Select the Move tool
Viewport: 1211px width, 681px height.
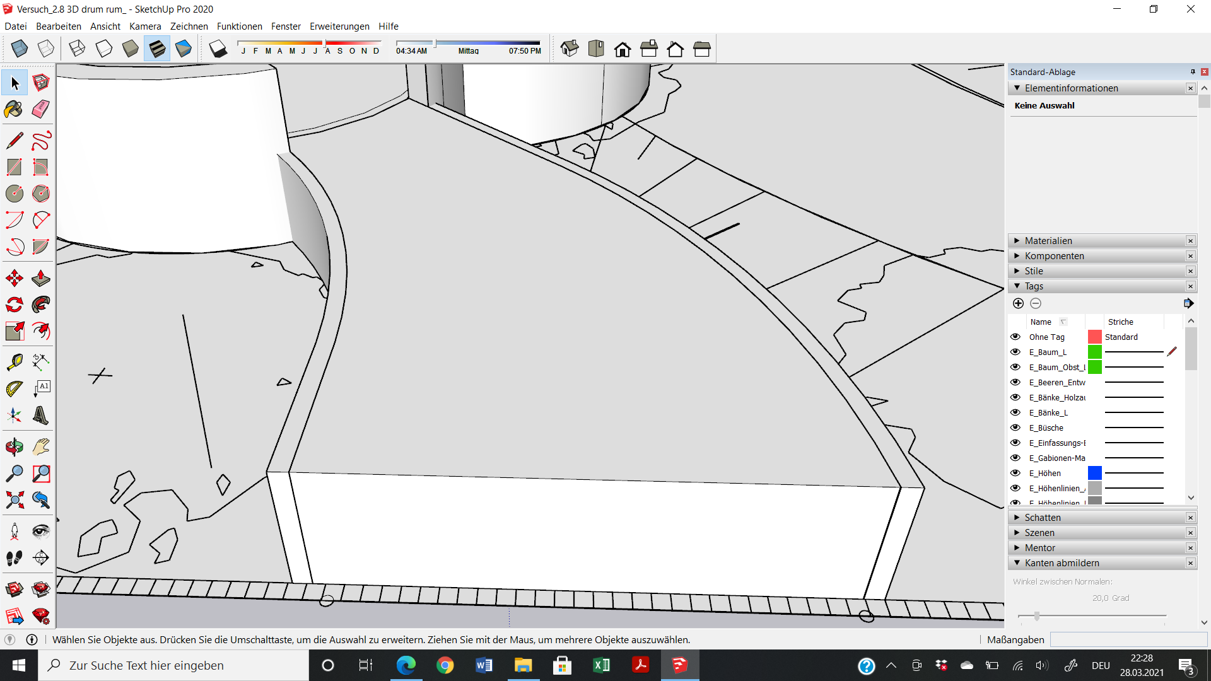[14, 278]
